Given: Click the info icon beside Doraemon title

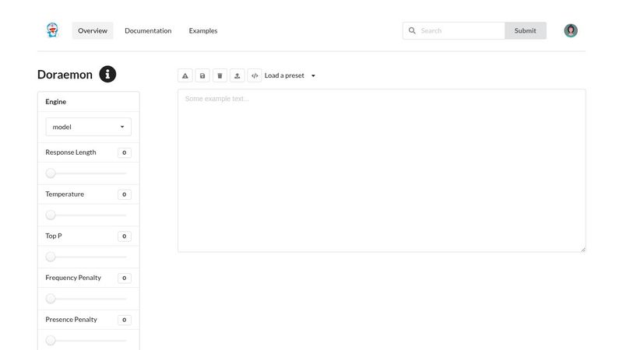Looking at the screenshot, I should pos(107,75).
